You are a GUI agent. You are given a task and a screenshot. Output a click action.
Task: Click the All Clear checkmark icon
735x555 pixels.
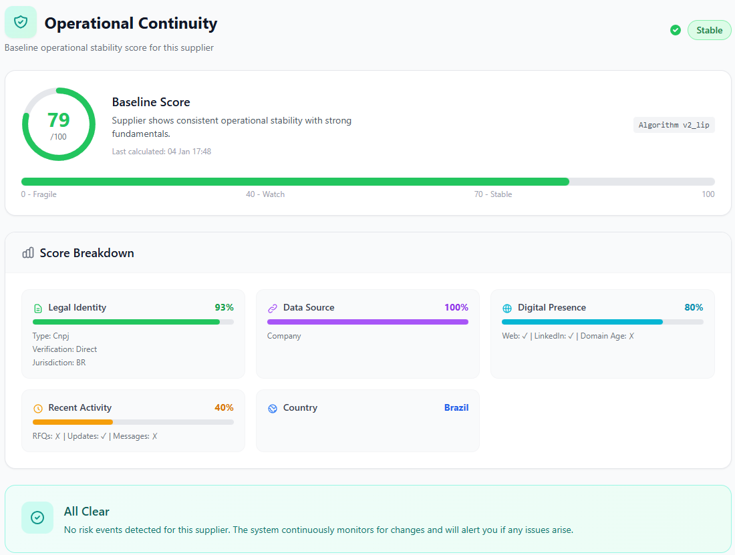pos(37,518)
